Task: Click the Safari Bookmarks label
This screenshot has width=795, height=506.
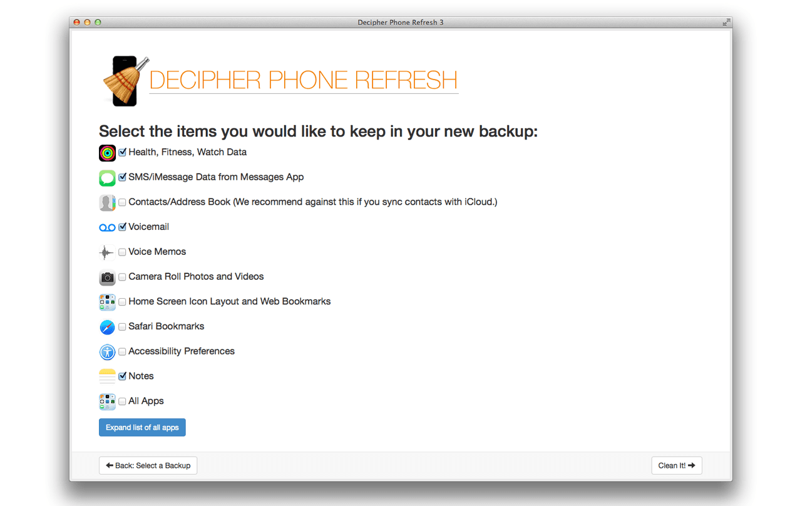Action: pyautogui.click(x=167, y=326)
